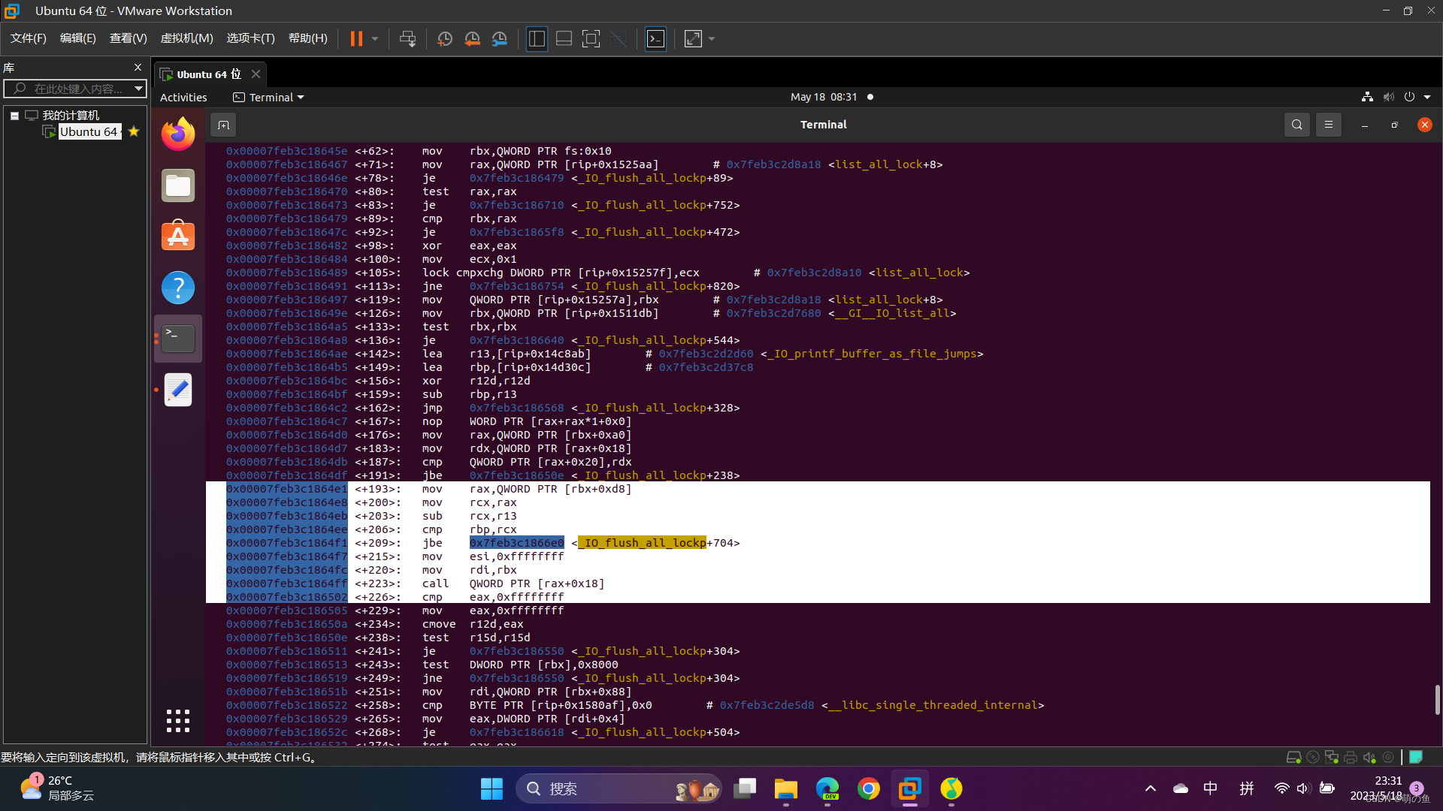Send Ctrl+Alt+Del to the guest system
Screen dimensions: 1443x811
(407, 38)
